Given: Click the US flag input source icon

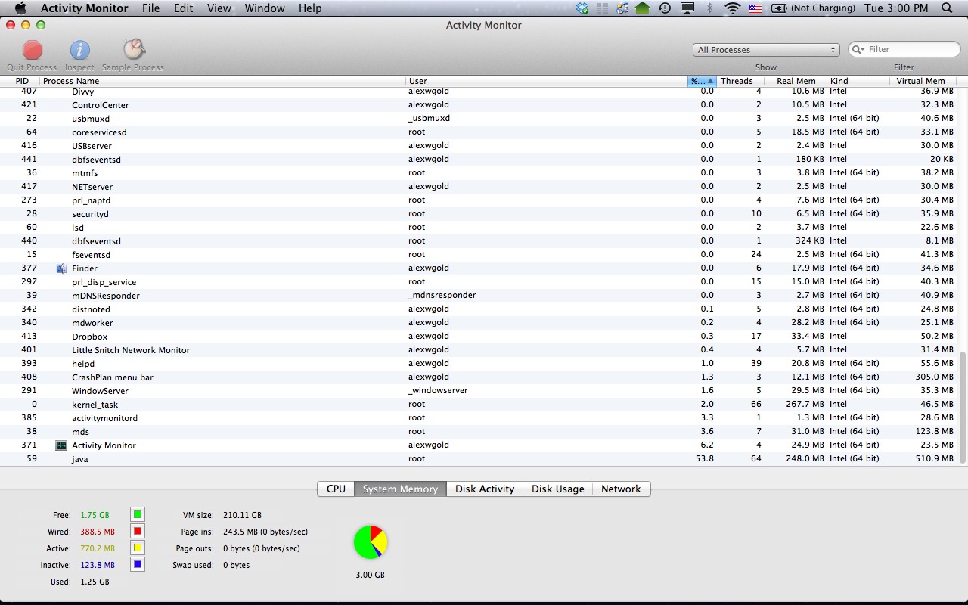Looking at the screenshot, I should coord(755,8).
